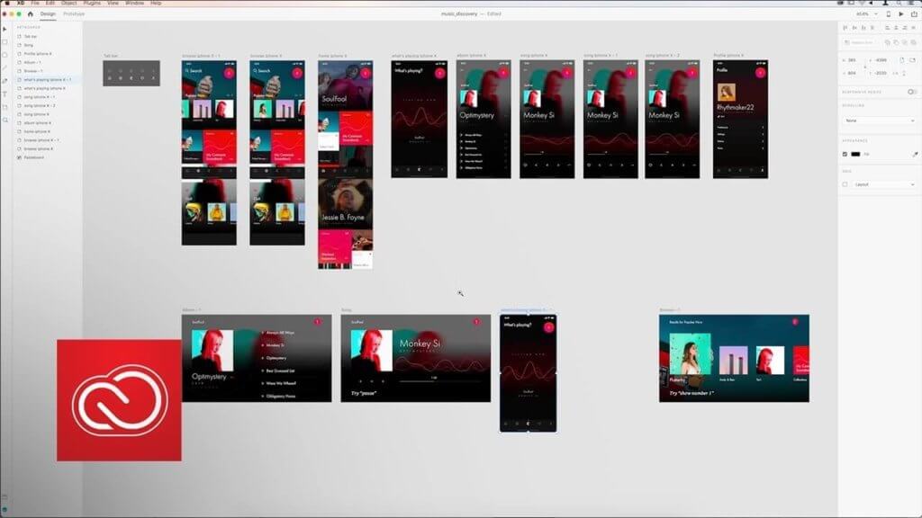The image size is (922, 518).
Task: Select the Rectangle tool
Action: point(5,41)
